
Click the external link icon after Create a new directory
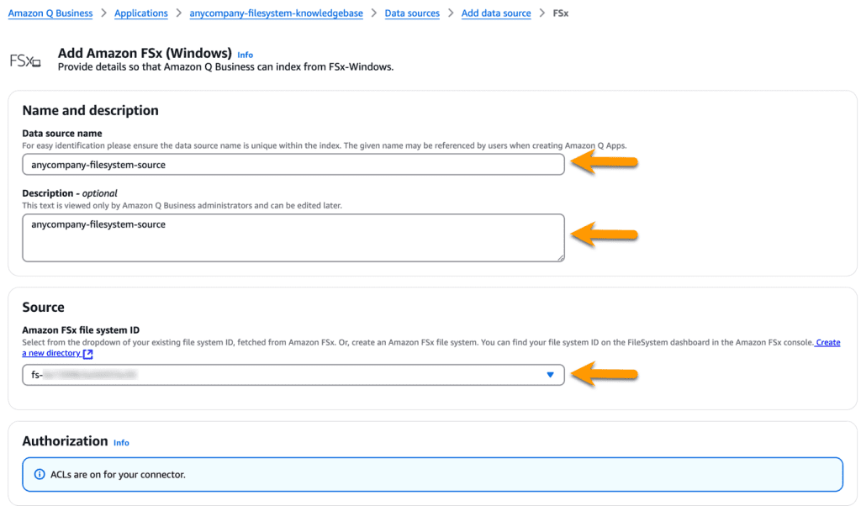tap(88, 355)
